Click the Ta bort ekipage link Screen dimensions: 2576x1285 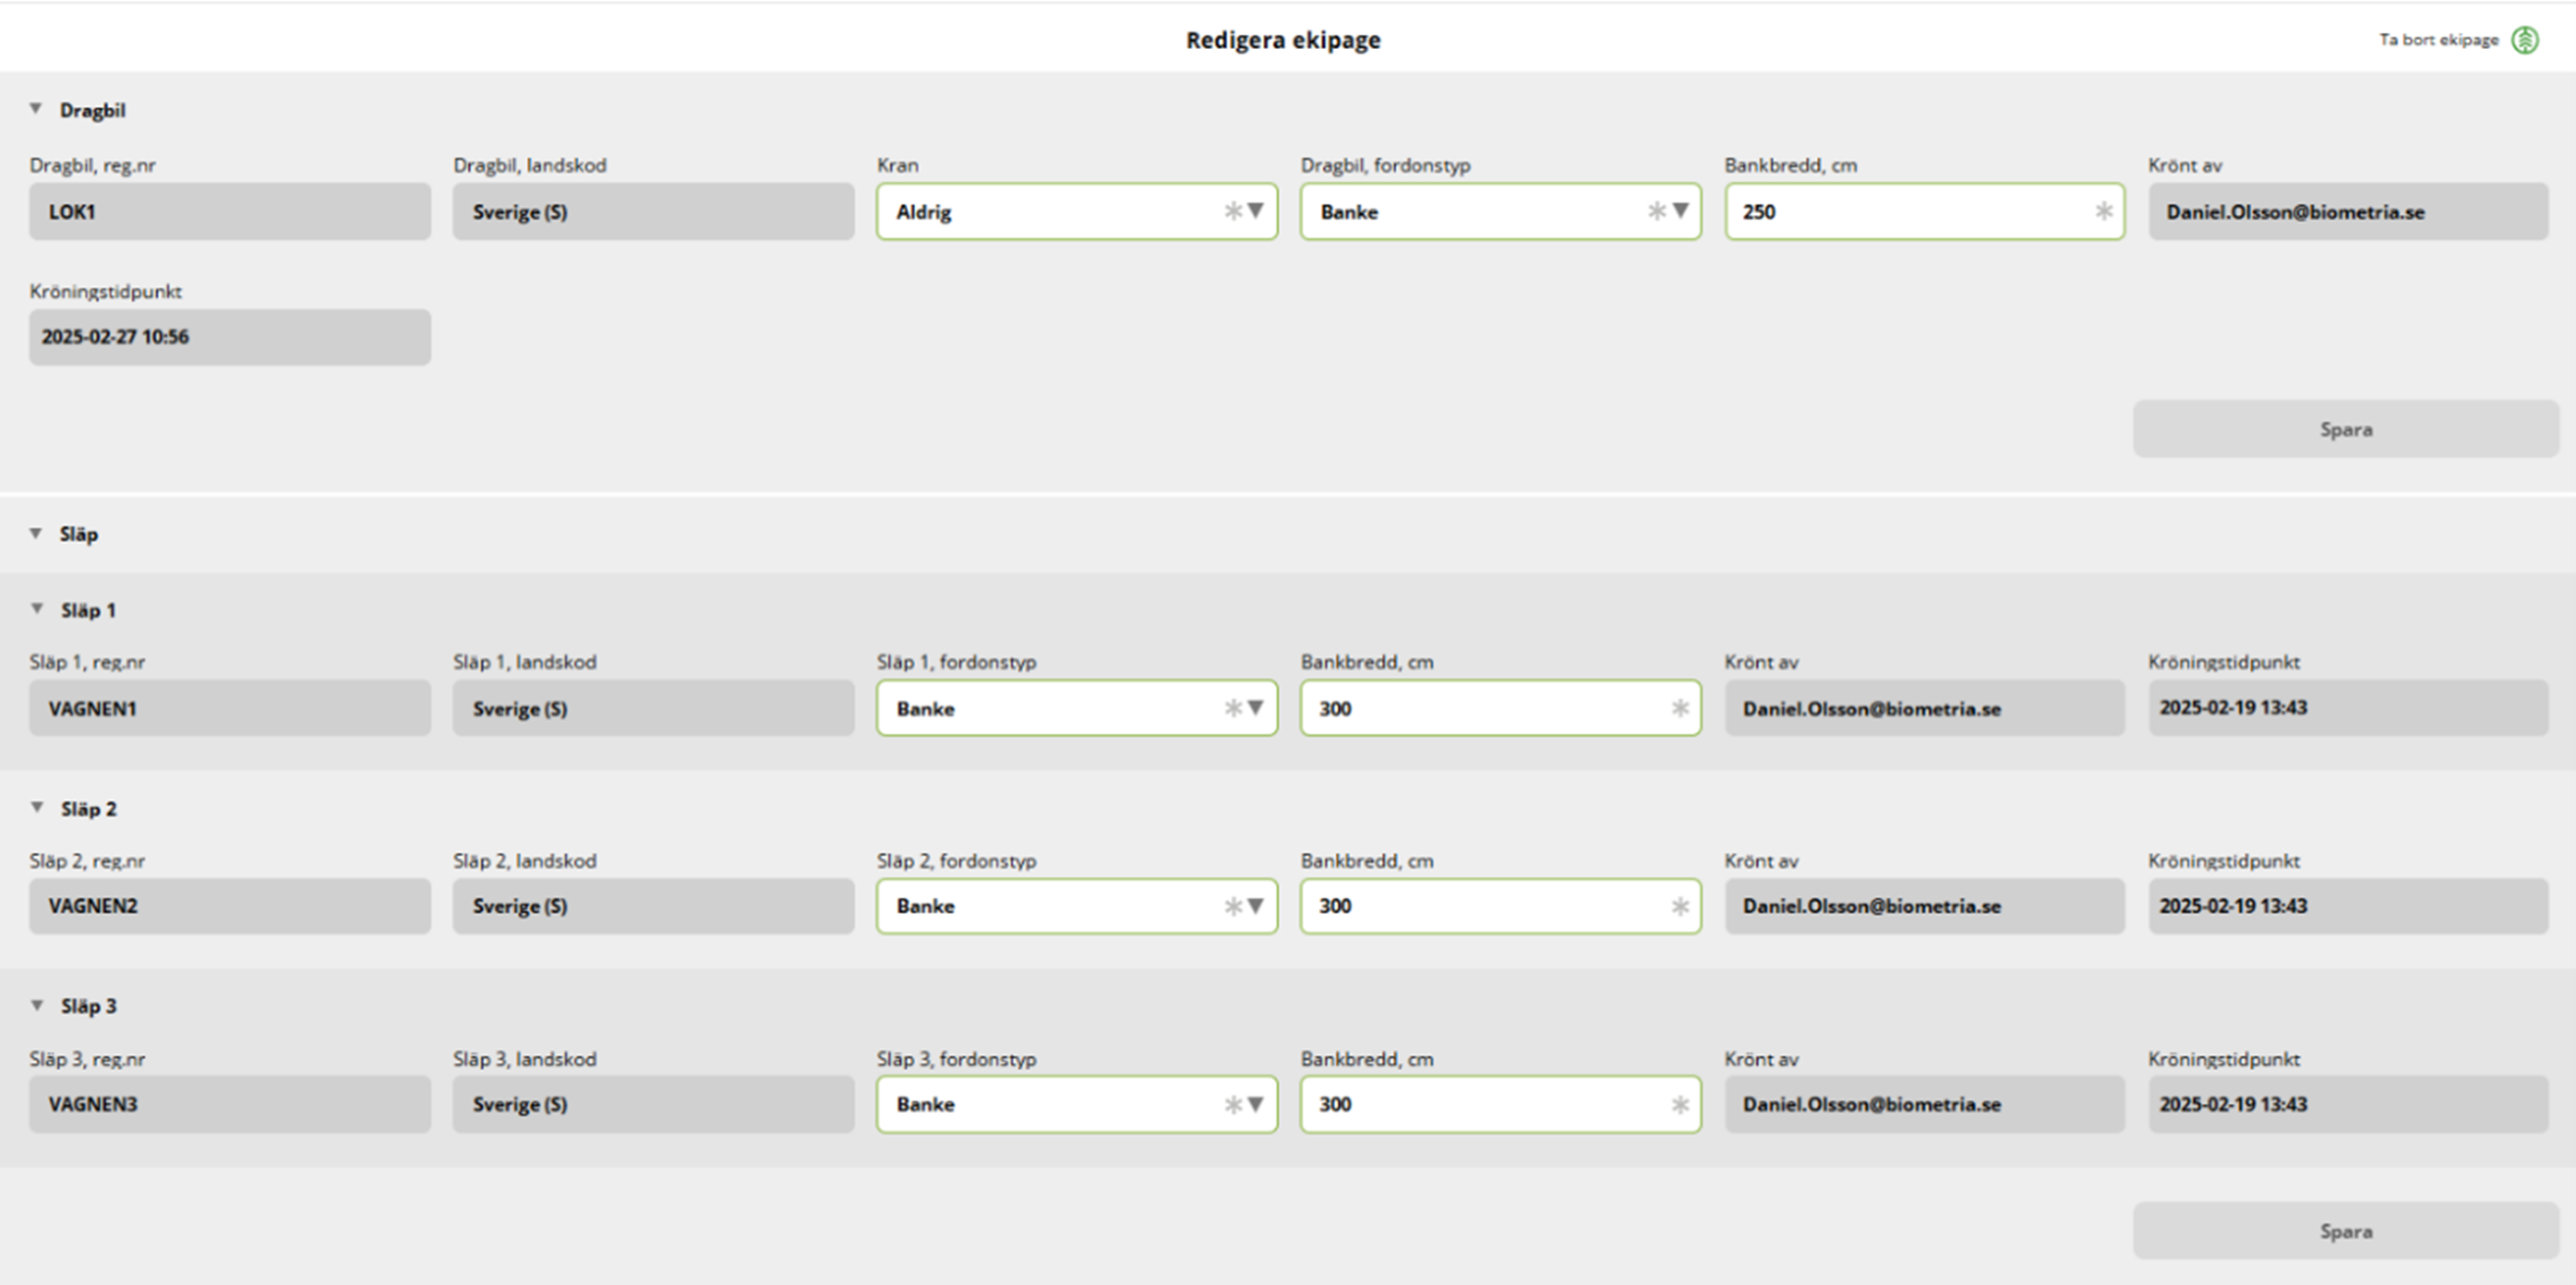coord(2438,40)
